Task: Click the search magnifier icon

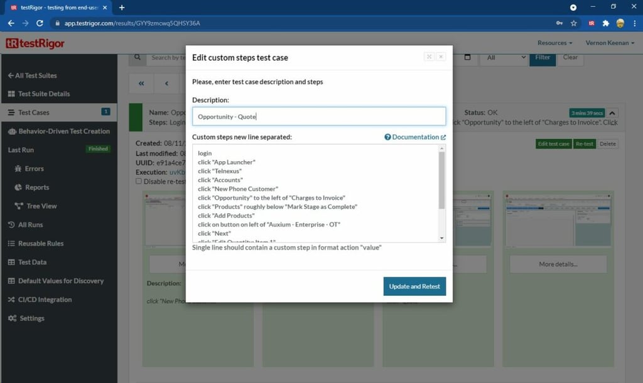Action: click(138, 57)
